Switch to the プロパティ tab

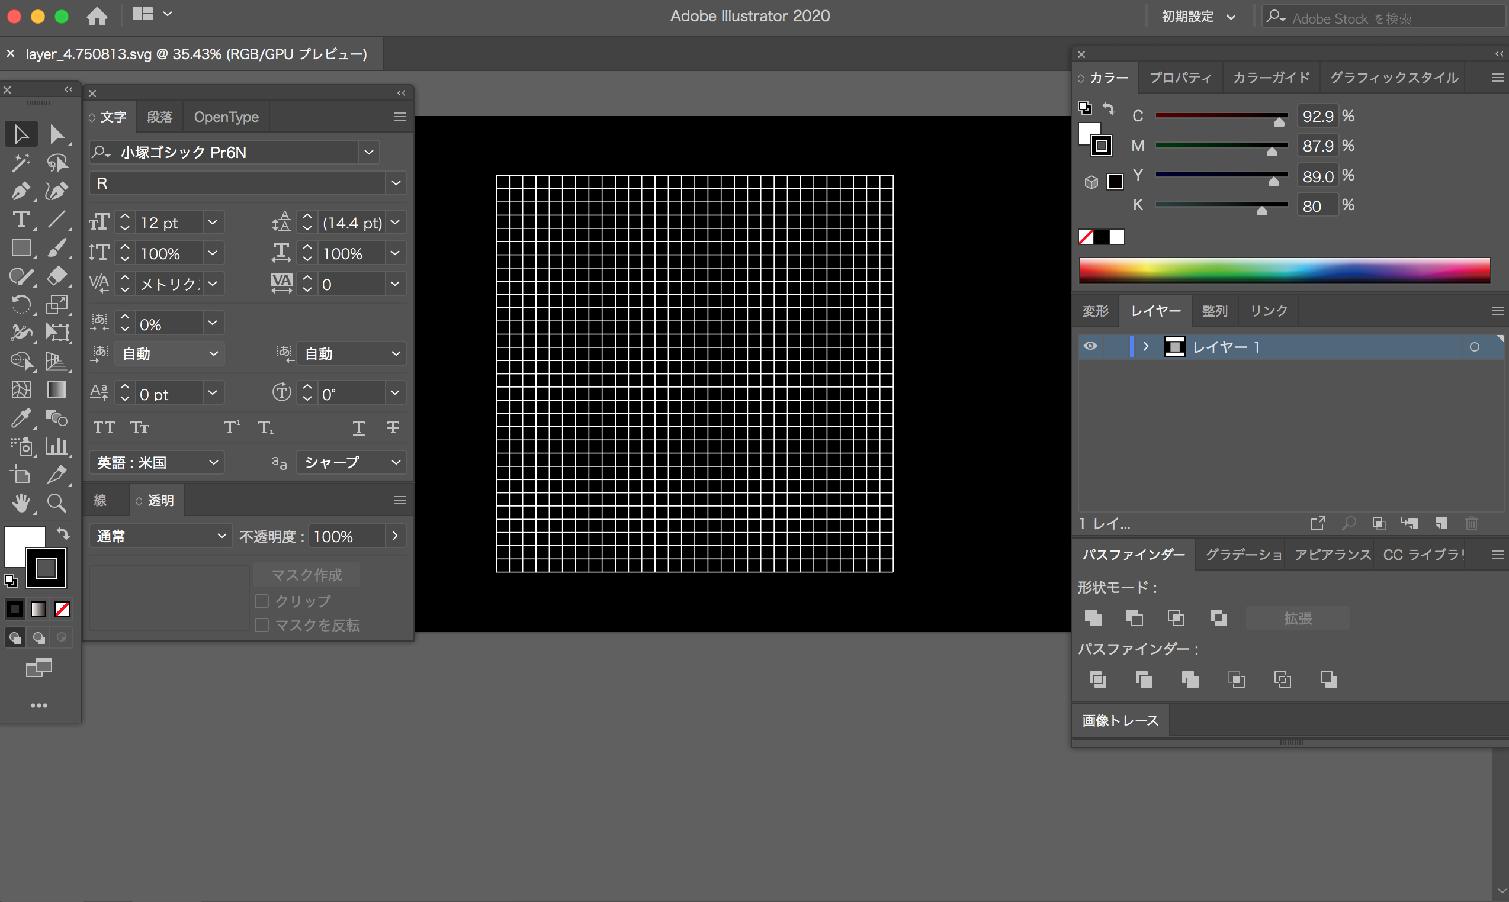(x=1180, y=78)
